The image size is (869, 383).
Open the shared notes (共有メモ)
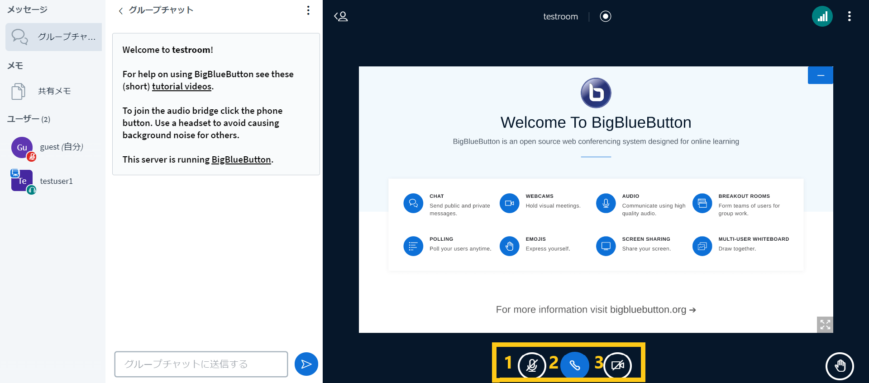click(x=53, y=91)
